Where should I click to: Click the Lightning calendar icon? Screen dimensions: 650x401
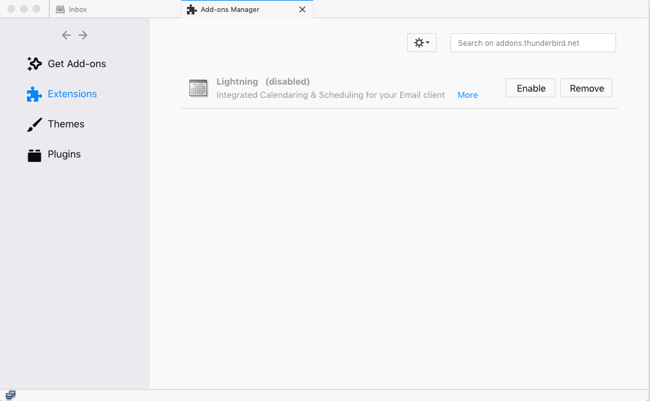point(198,88)
